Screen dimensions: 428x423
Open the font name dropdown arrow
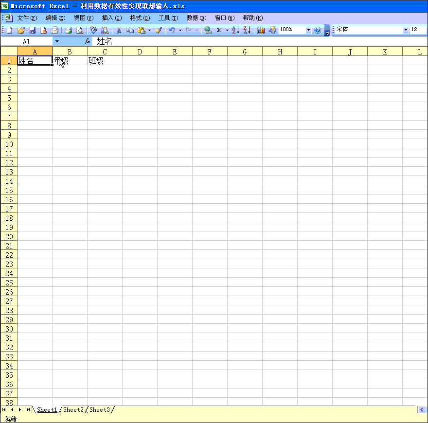click(x=406, y=30)
